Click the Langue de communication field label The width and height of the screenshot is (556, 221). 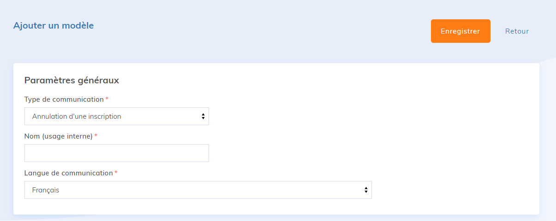click(68, 173)
